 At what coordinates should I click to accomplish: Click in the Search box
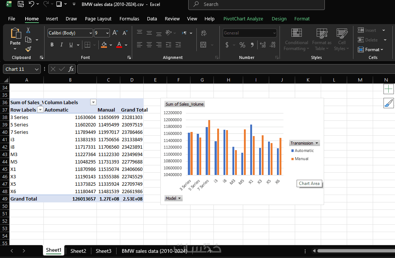257,4
